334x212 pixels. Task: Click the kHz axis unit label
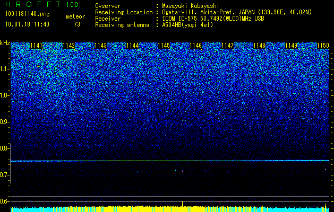coord(5,43)
